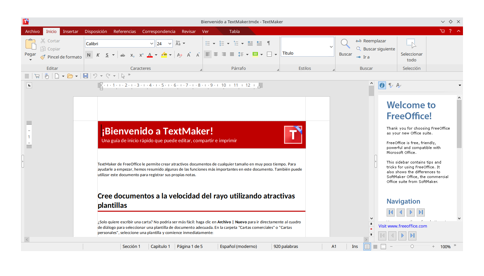The image size is (484, 276).
Task: Open the bullet list dropdown arrow
Action: [x=214, y=43]
